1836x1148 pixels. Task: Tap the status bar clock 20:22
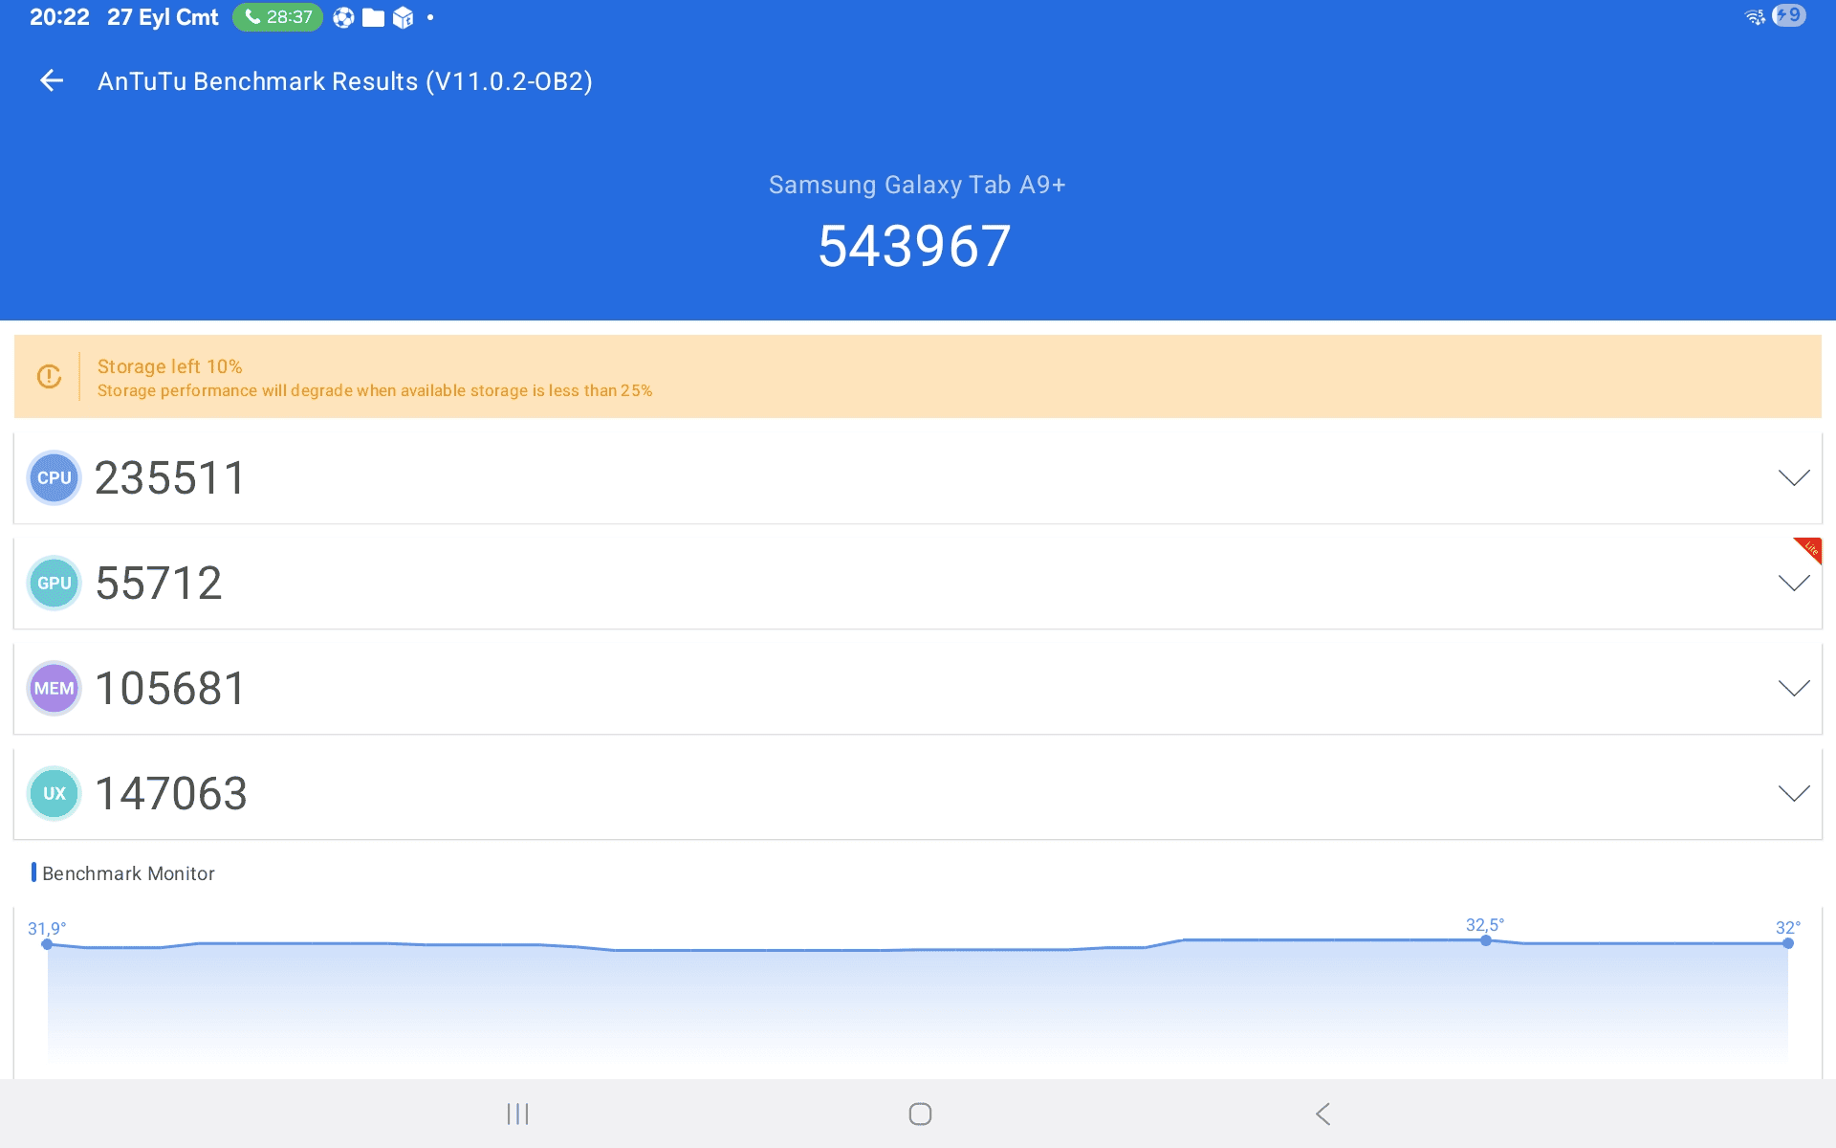(59, 17)
